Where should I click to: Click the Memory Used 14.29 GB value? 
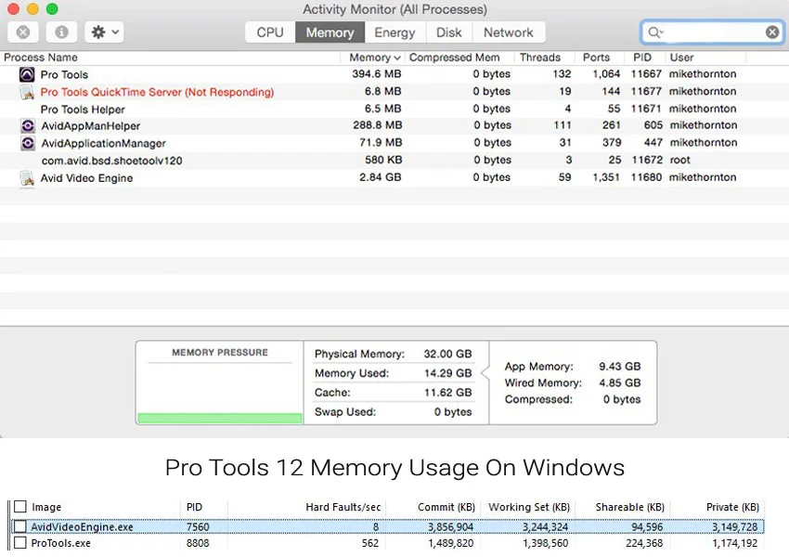tap(447, 373)
